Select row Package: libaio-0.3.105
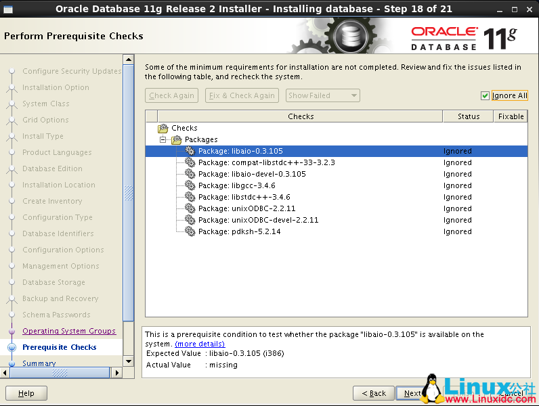539x406 pixels. (336, 151)
